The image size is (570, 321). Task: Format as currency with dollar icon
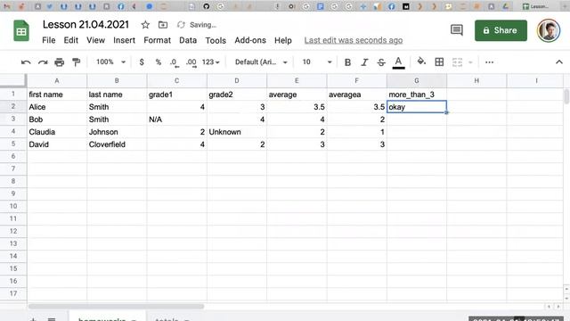[142, 62]
